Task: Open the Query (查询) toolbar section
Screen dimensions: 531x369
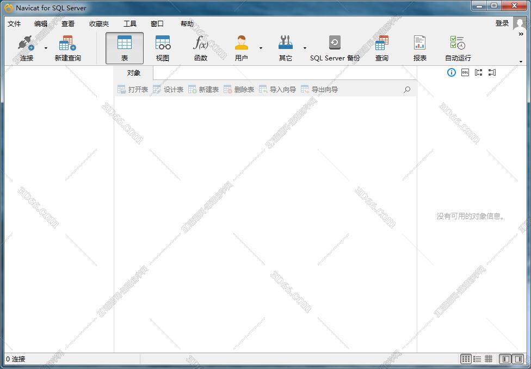Action: coord(382,48)
